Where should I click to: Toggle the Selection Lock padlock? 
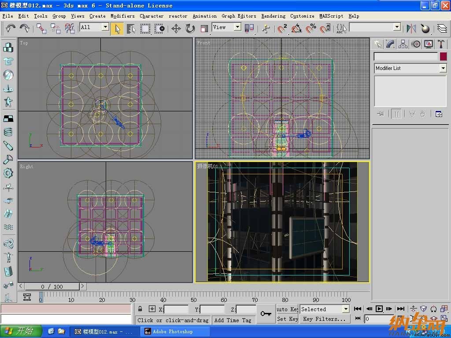(x=140, y=309)
